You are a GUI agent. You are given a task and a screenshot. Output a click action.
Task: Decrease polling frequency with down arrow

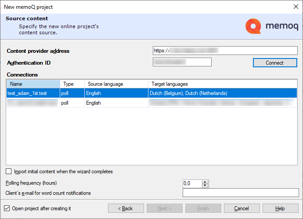point(205,186)
